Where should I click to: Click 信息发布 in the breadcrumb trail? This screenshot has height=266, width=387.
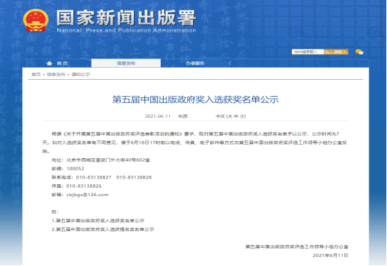(x=56, y=74)
